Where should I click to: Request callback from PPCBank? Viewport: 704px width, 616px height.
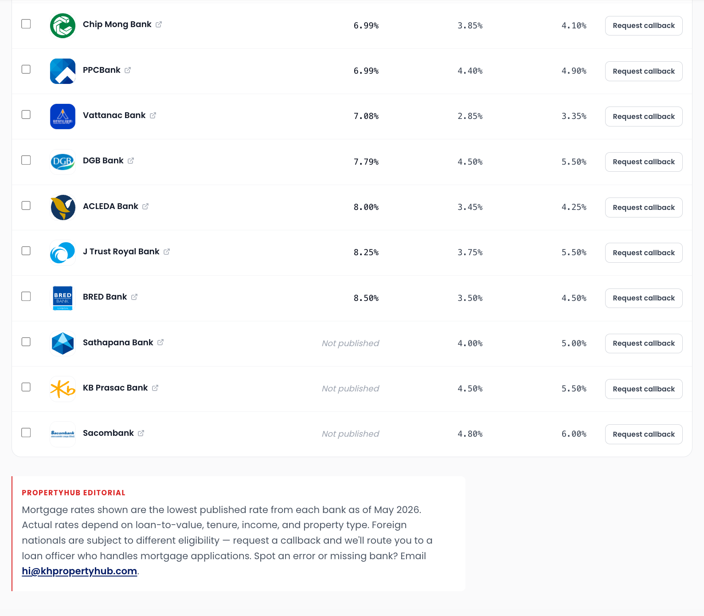[644, 71]
